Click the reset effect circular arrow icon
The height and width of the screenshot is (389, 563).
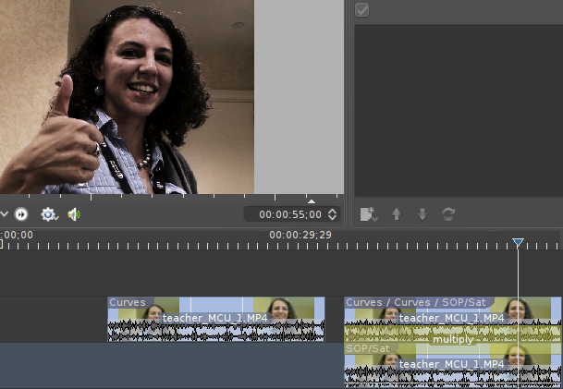click(448, 214)
